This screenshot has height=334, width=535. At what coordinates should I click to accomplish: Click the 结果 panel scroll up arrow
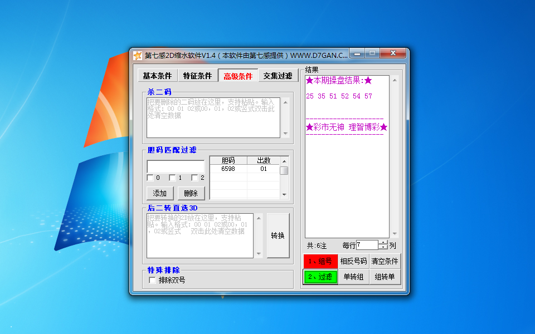pos(395,80)
